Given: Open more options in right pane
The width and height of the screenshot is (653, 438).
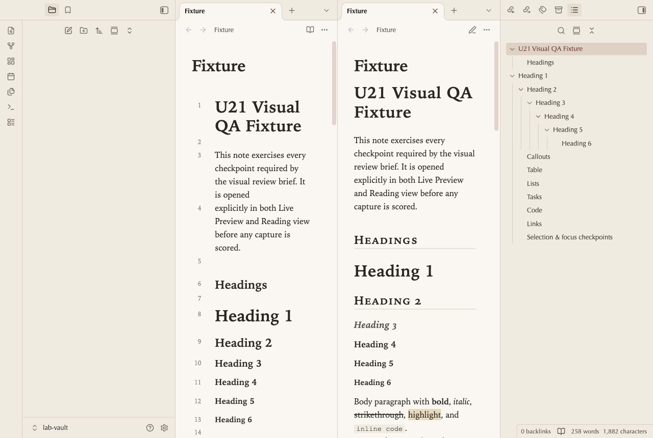Looking at the screenshot, I should pos(487,30).
